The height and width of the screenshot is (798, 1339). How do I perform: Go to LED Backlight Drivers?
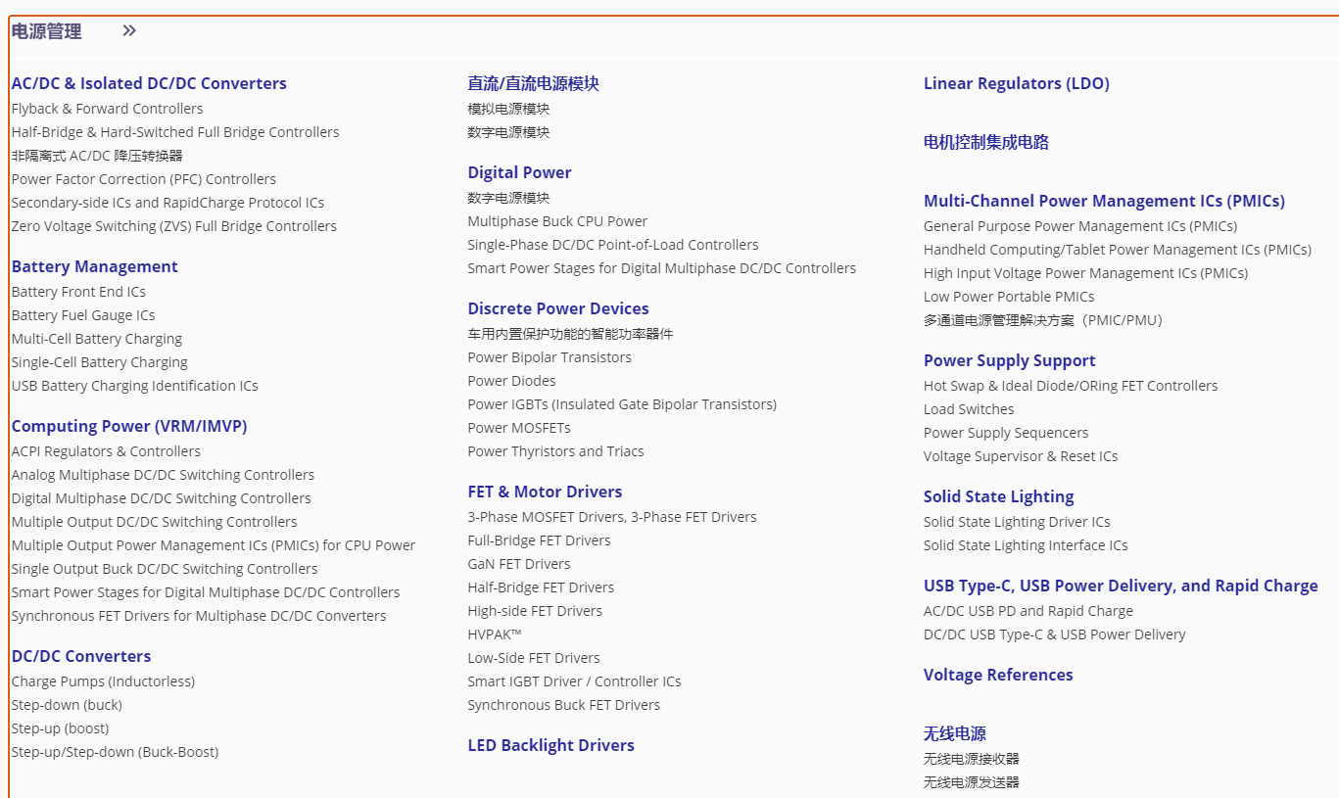[550, 745]
